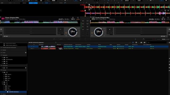Click deck 2 tempo dial showing 128.00
The height and width of the screenshot is (95, 170).
[99, 32]
